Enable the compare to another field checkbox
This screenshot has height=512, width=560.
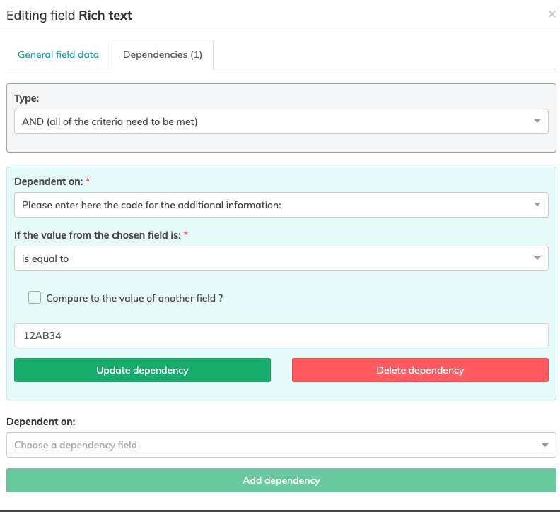coord(35,298)
